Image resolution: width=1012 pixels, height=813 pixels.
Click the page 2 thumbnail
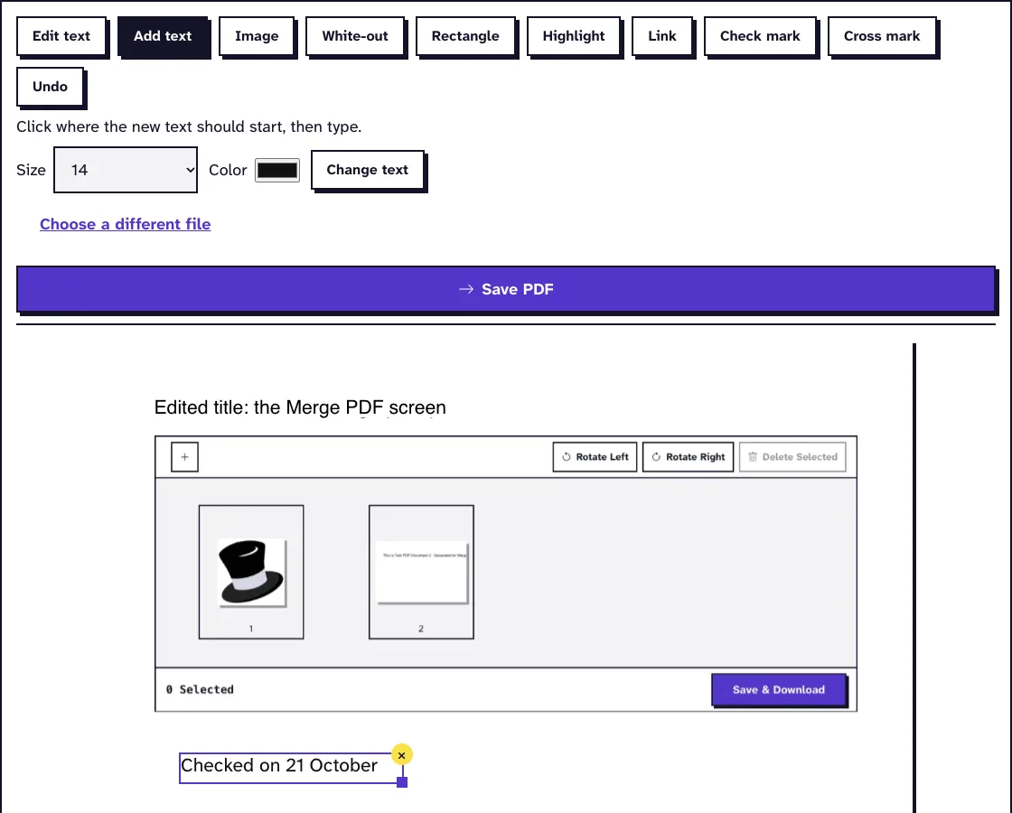coord(421,572)
